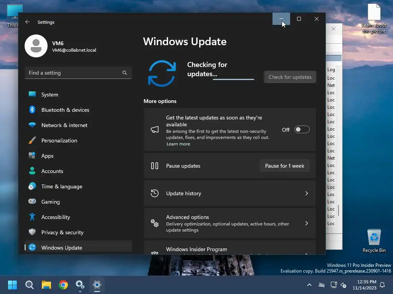Click the Accessibility figure icon
Viewport: 393px width, 294px height.
point(32,217)
